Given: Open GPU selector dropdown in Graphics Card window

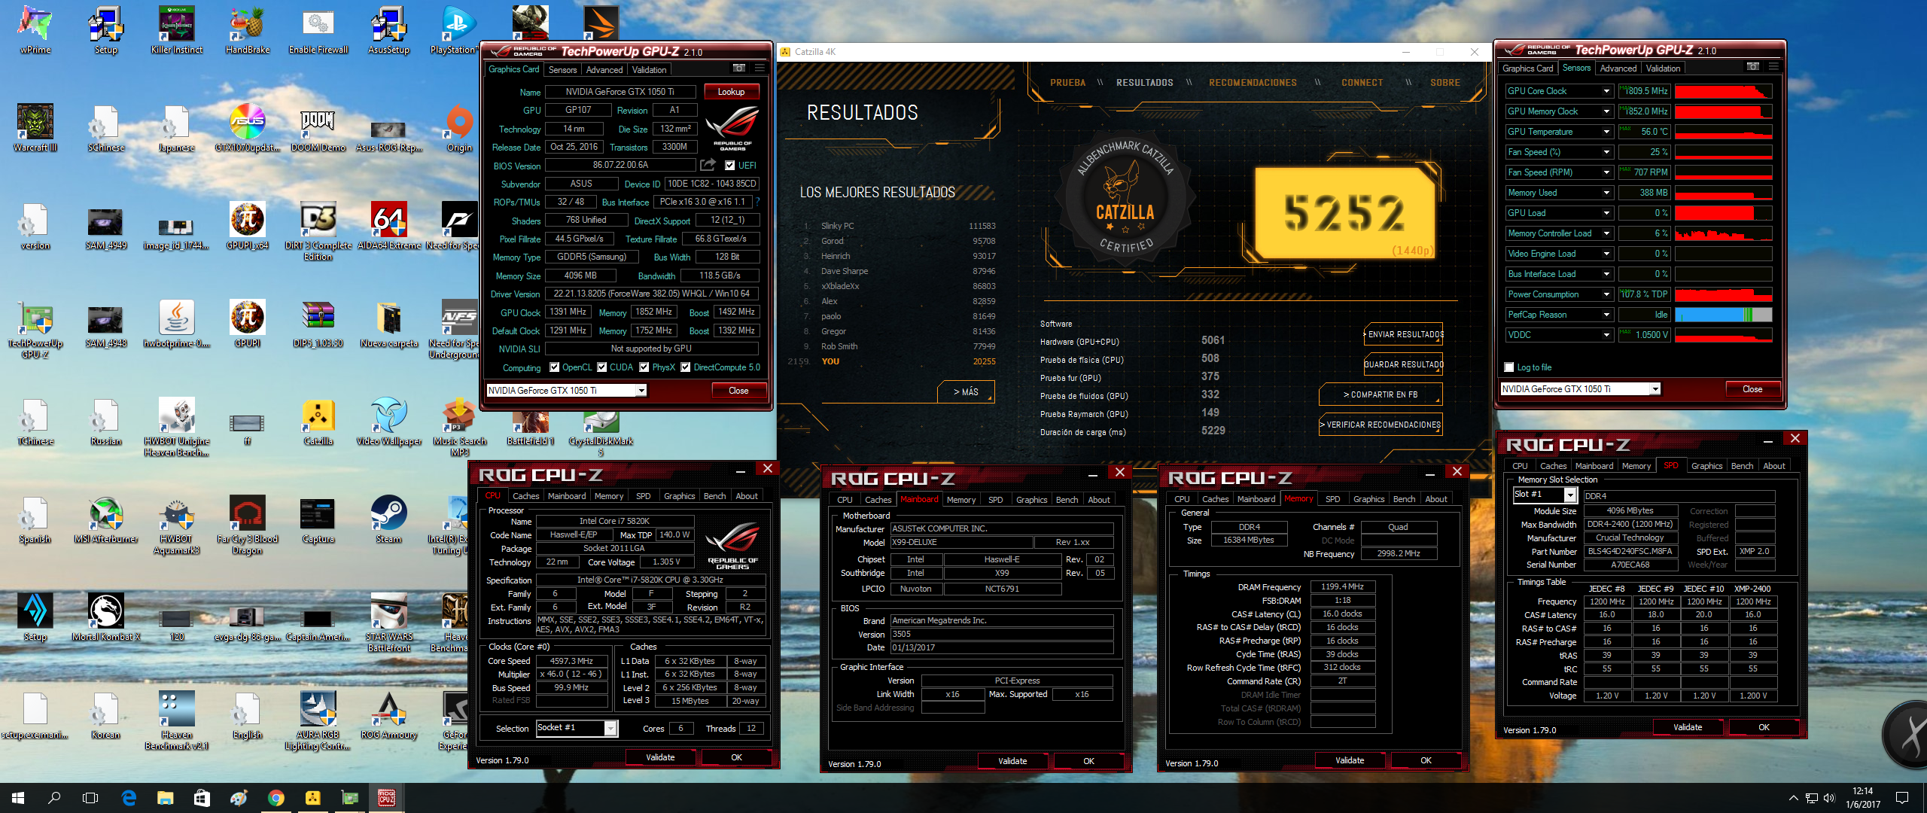Looking at the screenshot, I should 641,391.
